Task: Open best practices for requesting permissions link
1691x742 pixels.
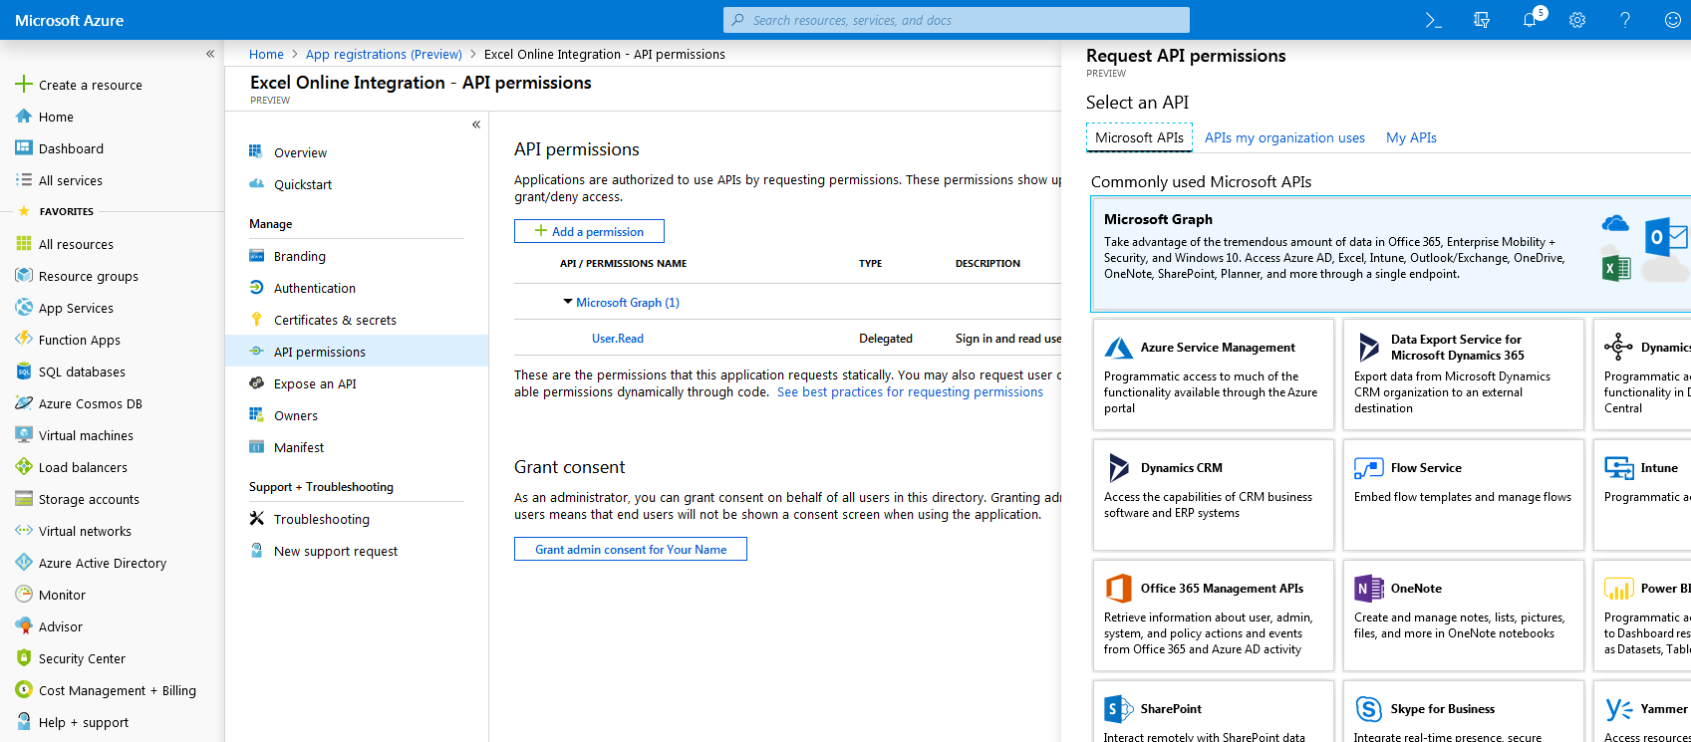Action: click(x=910, y=392)
